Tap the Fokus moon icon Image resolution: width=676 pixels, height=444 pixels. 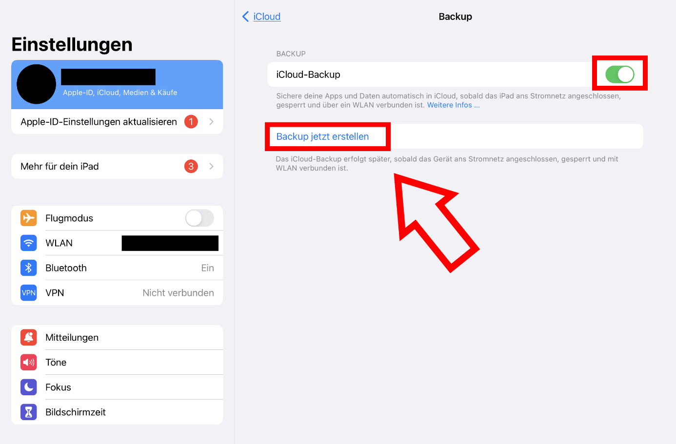[29, 387]
